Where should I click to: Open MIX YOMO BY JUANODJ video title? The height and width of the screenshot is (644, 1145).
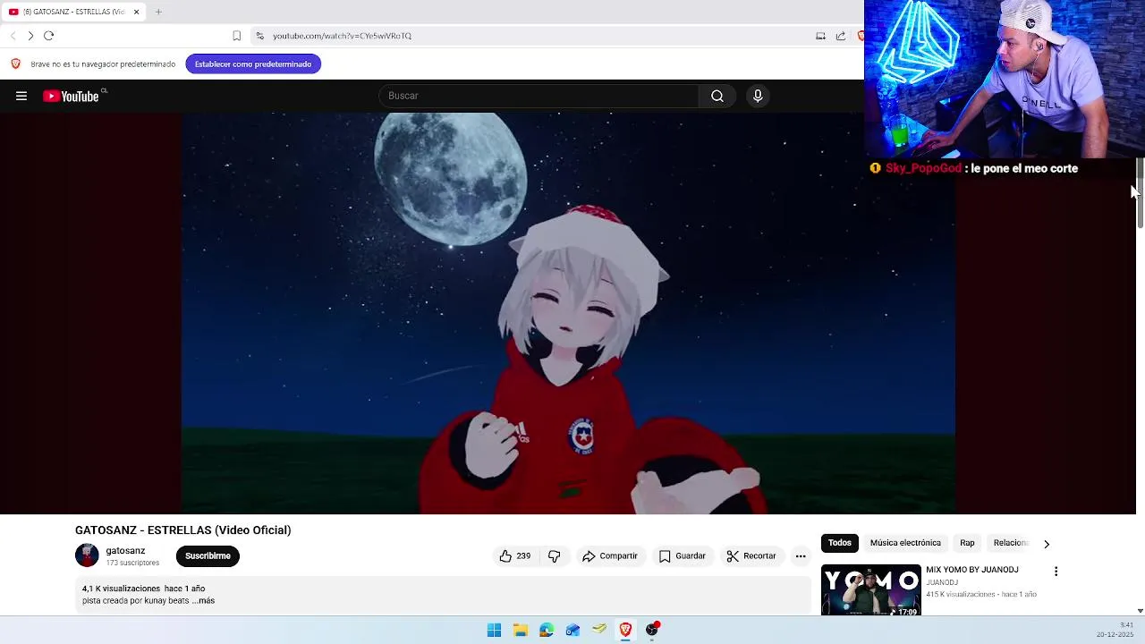(972, 570)
